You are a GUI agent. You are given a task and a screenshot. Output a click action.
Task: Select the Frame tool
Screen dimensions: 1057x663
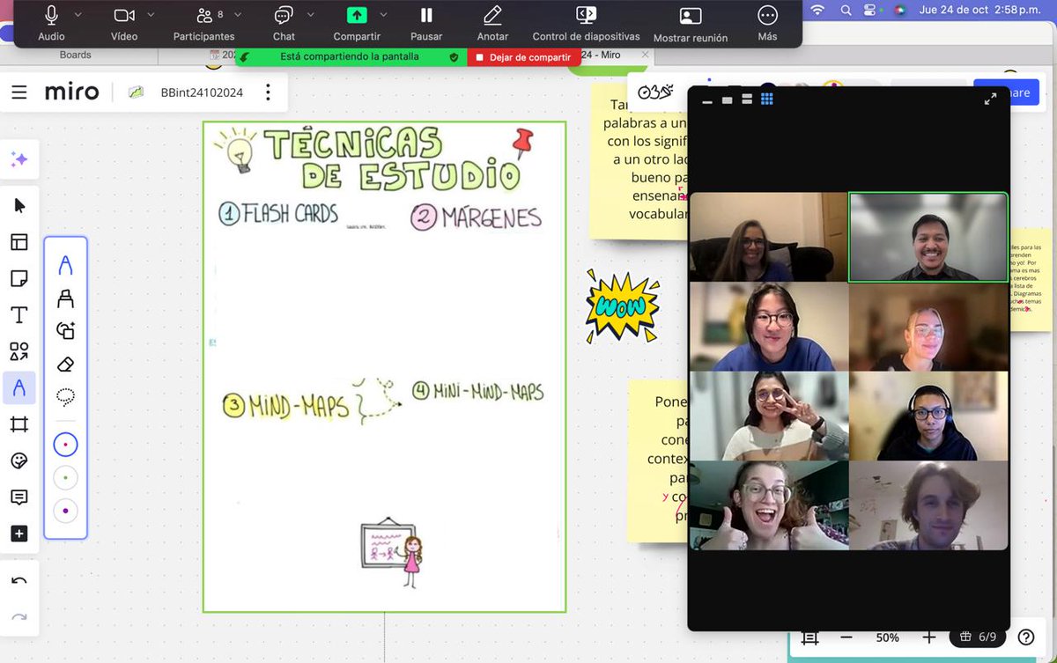point(19,424)
